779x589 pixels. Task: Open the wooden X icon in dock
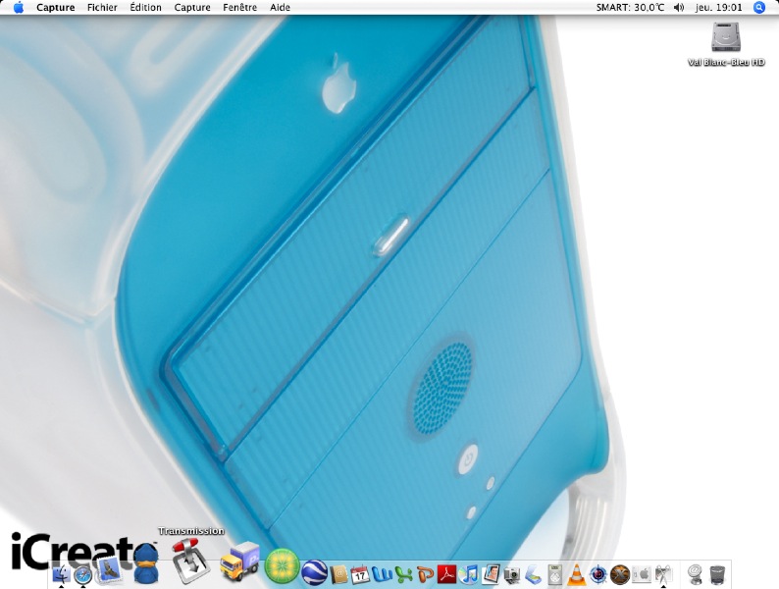click(619, 574)
